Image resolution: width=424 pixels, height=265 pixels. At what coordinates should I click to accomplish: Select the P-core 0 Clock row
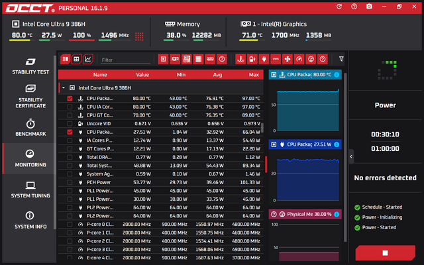click(x=160, y=224)
